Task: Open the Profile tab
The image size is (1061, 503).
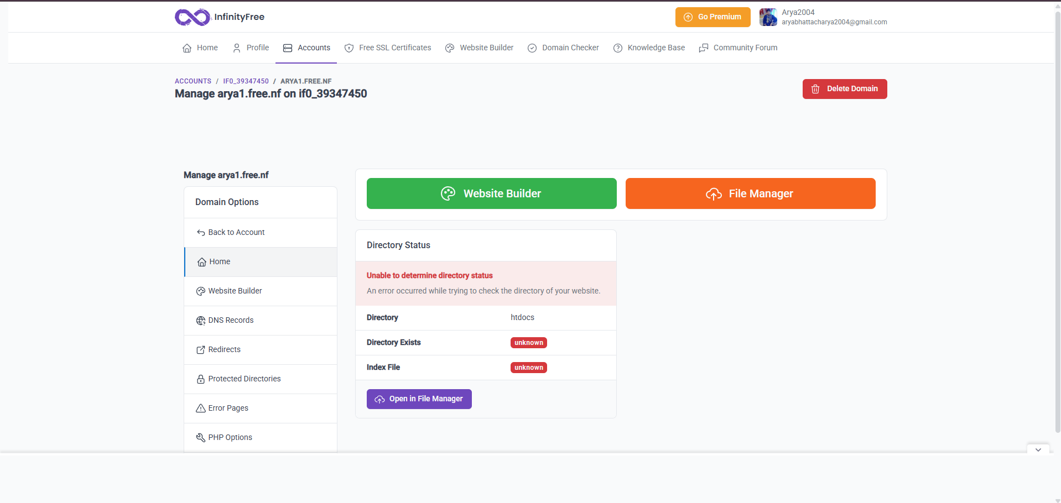Action: (x=251, y=48)
